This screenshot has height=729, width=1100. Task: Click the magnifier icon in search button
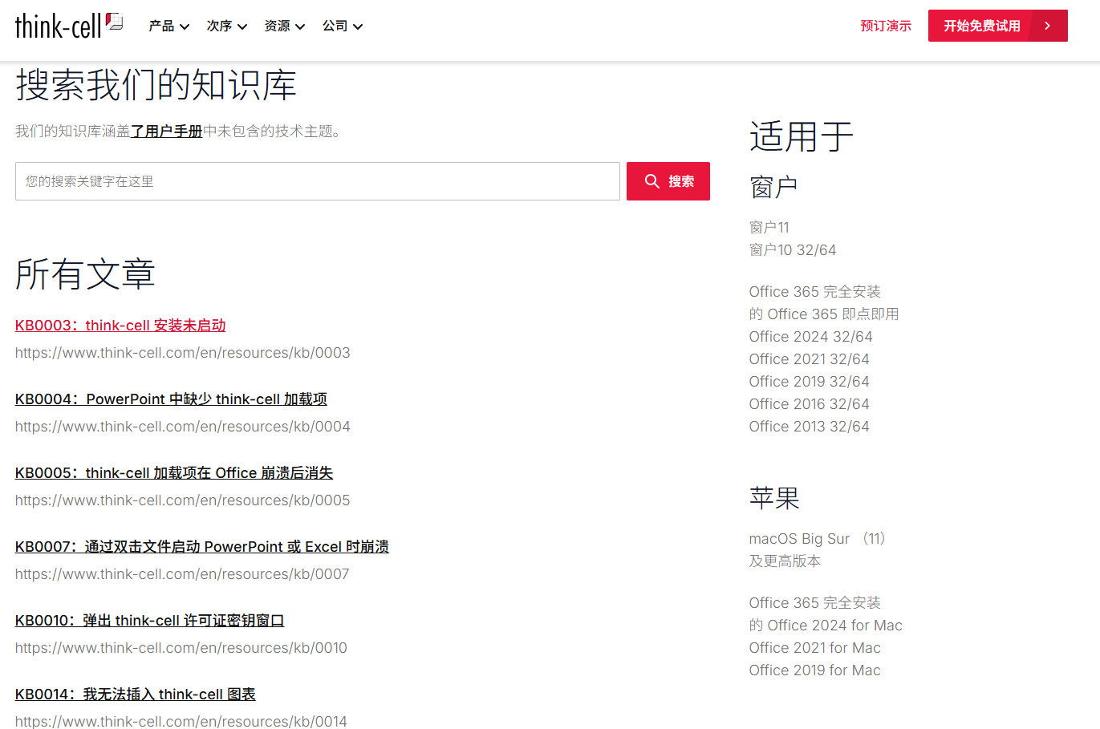point(652,181)
